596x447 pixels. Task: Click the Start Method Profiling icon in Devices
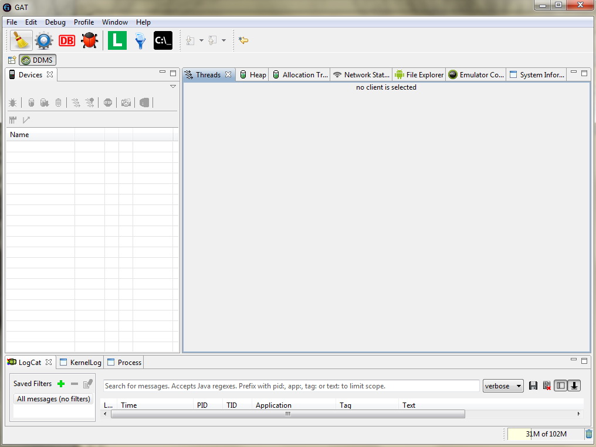click(90, 103)
